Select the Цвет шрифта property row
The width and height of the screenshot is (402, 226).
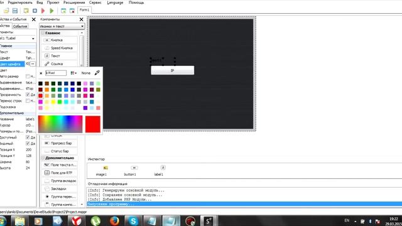pos(18,64)
